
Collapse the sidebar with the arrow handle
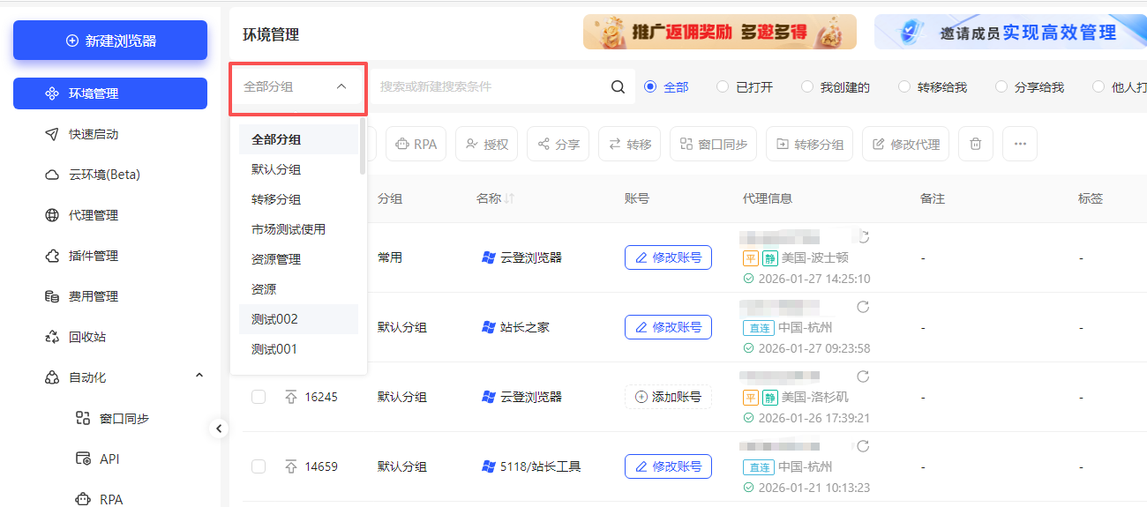pyautogui.click(x=219, y=429)
